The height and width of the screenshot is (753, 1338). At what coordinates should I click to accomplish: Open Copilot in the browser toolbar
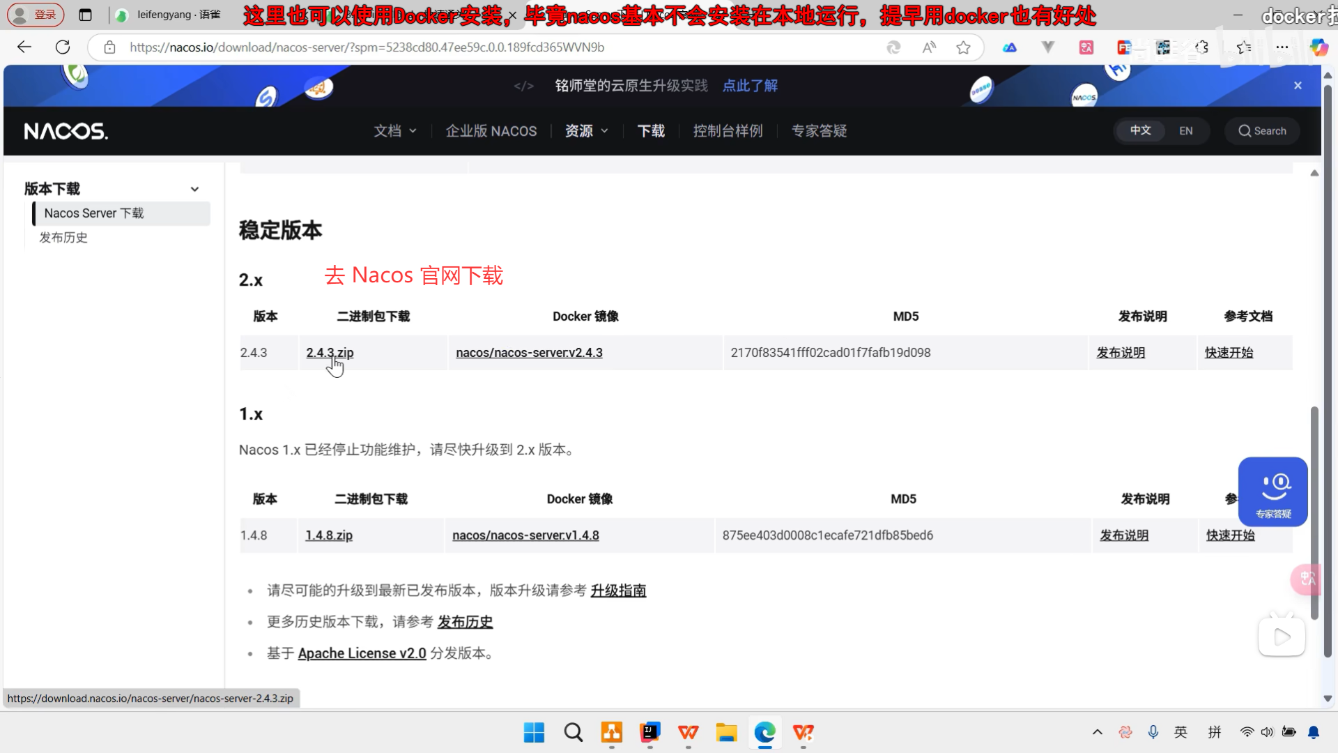1319,47
